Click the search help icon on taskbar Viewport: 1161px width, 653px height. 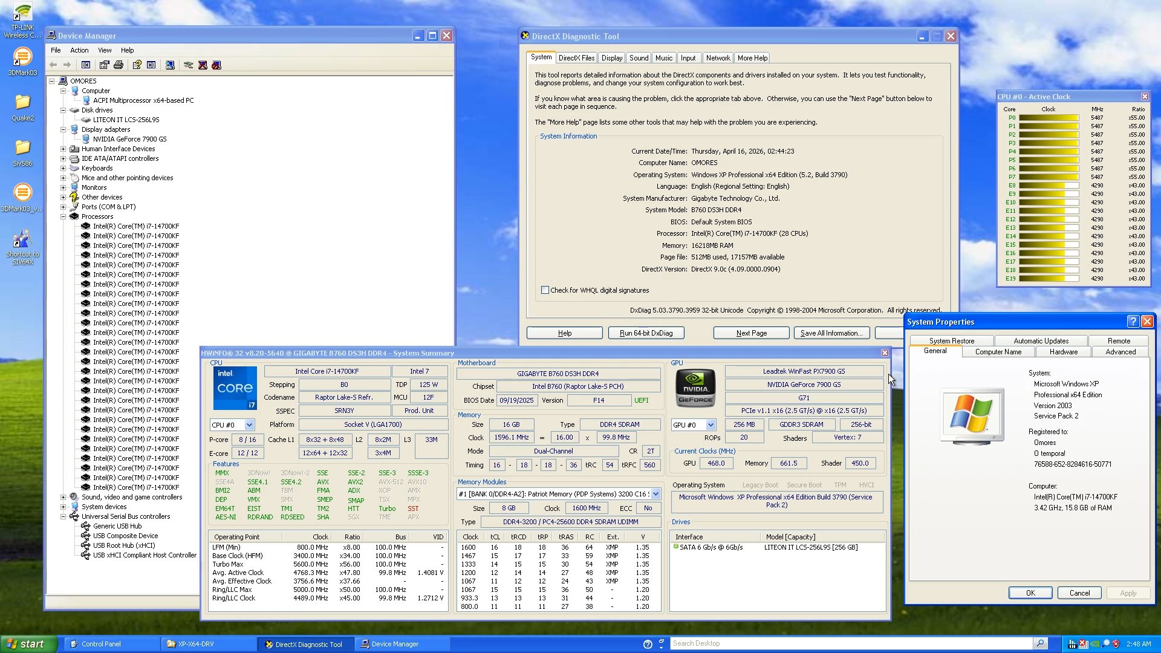(x=648, y=644)
